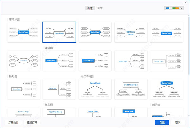Screen dimensions: 190x128
Task: Click the 组织结构图 section heading
Action: (x=87, y=76)
